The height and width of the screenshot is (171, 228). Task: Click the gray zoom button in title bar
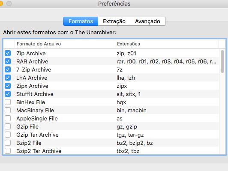point(9,3)
